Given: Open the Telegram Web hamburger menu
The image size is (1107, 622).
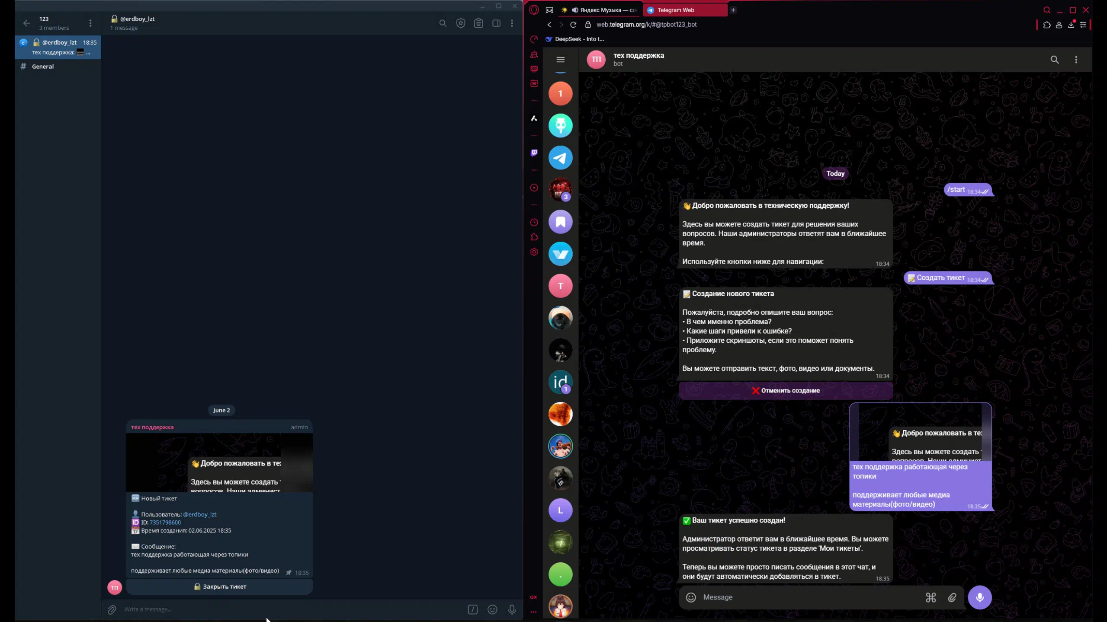Looking at the screenshot, I should (561, 60).
